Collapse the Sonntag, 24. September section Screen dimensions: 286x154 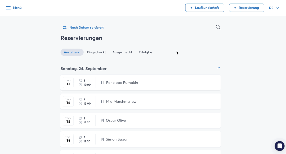point(219,68)
